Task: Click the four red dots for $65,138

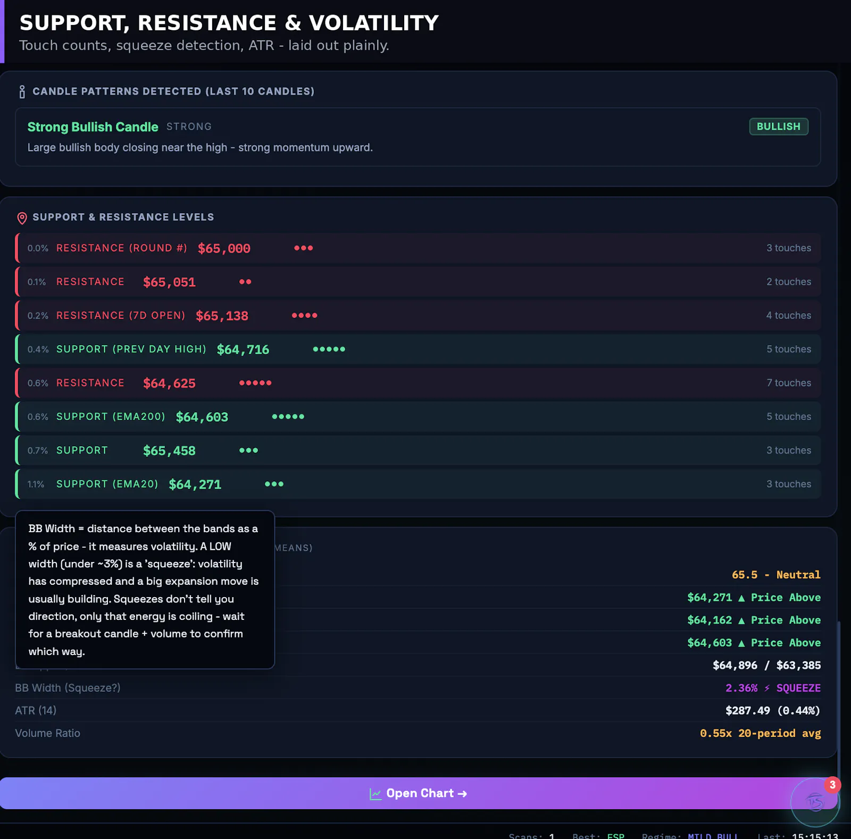Action: (x=305, y=315)
